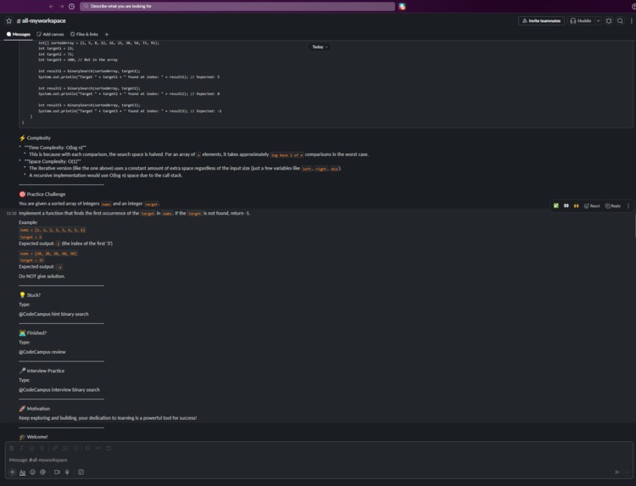React with the green check mark emoji
Viewport: 636px width, 486px height.
(556, 205)
